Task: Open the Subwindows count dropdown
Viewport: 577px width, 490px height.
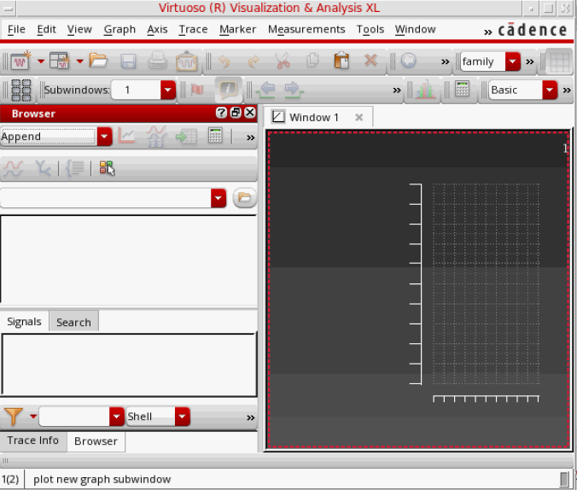Action: coord(167,90)
